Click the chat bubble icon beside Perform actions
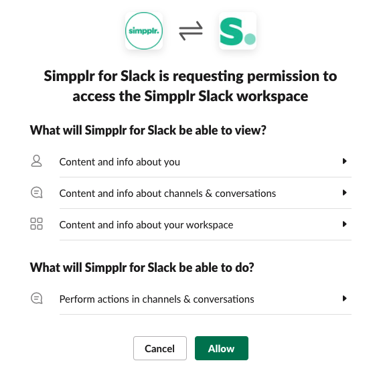 click(37, 298)
